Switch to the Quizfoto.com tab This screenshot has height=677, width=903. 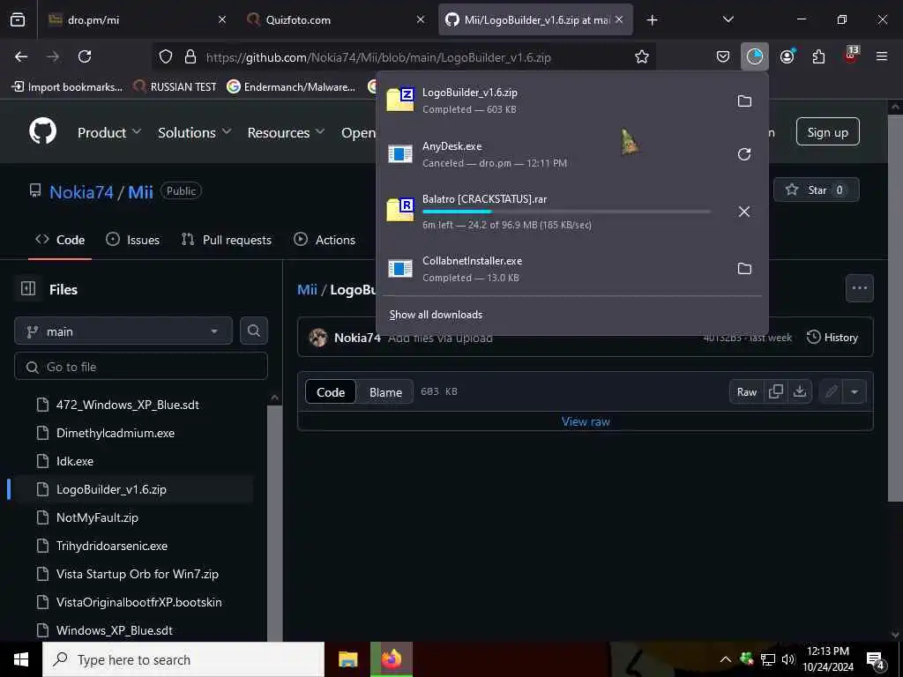pyautogui.click(x=334, y=19)
